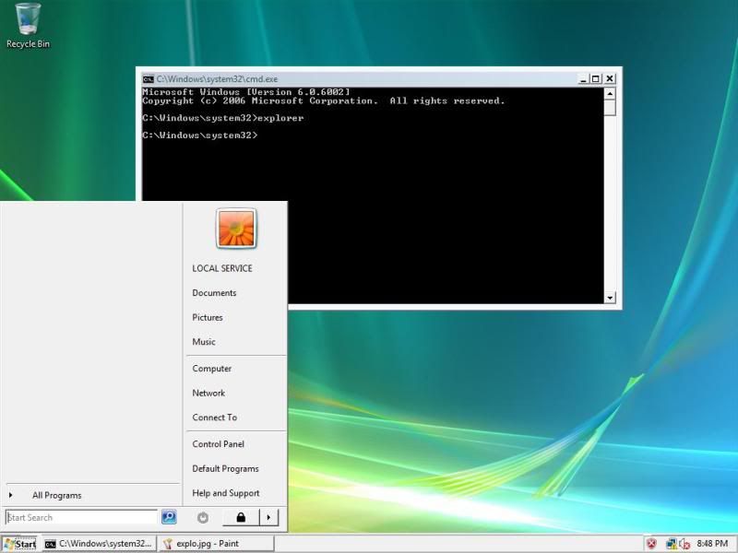Open Music from Start menu

[x=203, y=342]
